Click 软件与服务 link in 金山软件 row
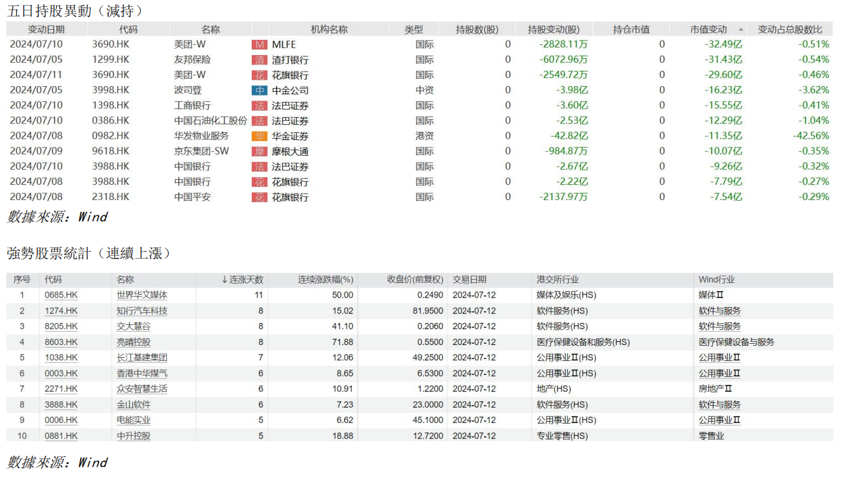 point(720,405)
